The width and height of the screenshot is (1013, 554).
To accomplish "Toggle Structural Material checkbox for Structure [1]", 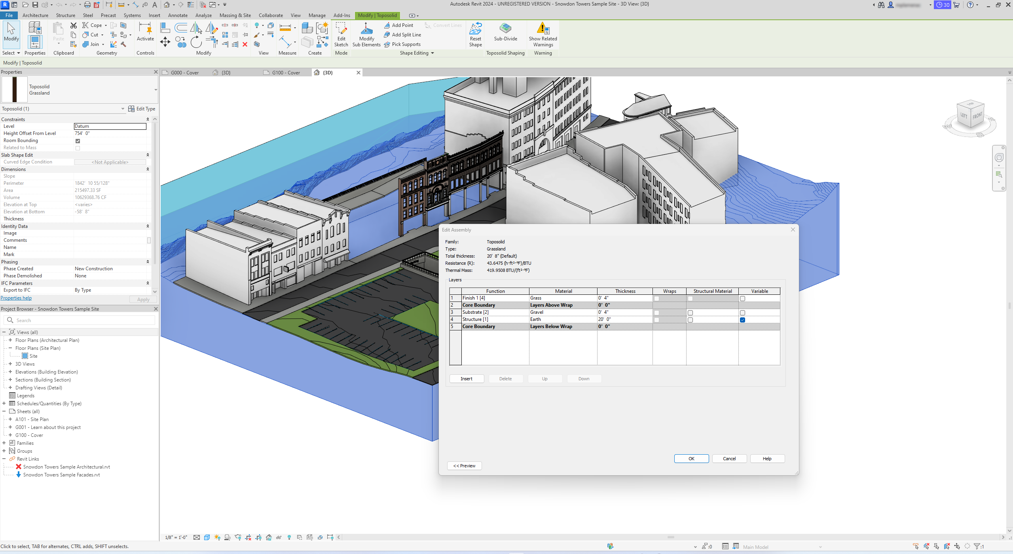I will [690, 320].
